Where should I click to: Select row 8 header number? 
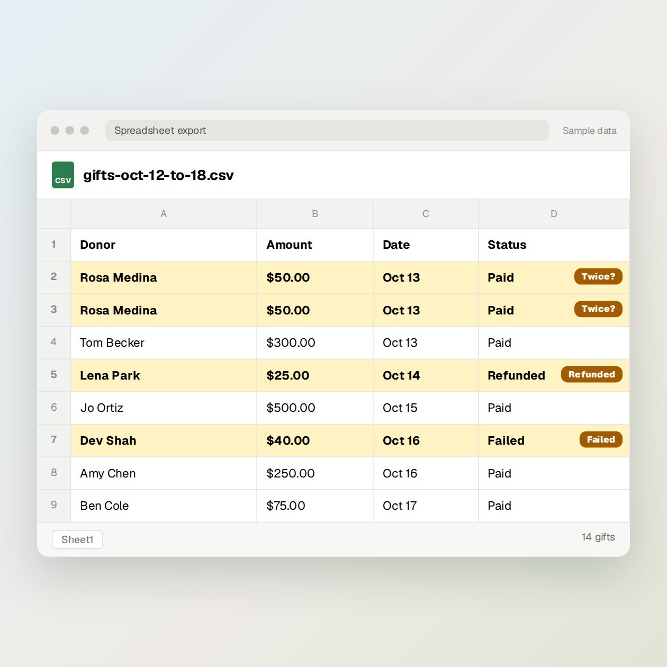(53, 473)
